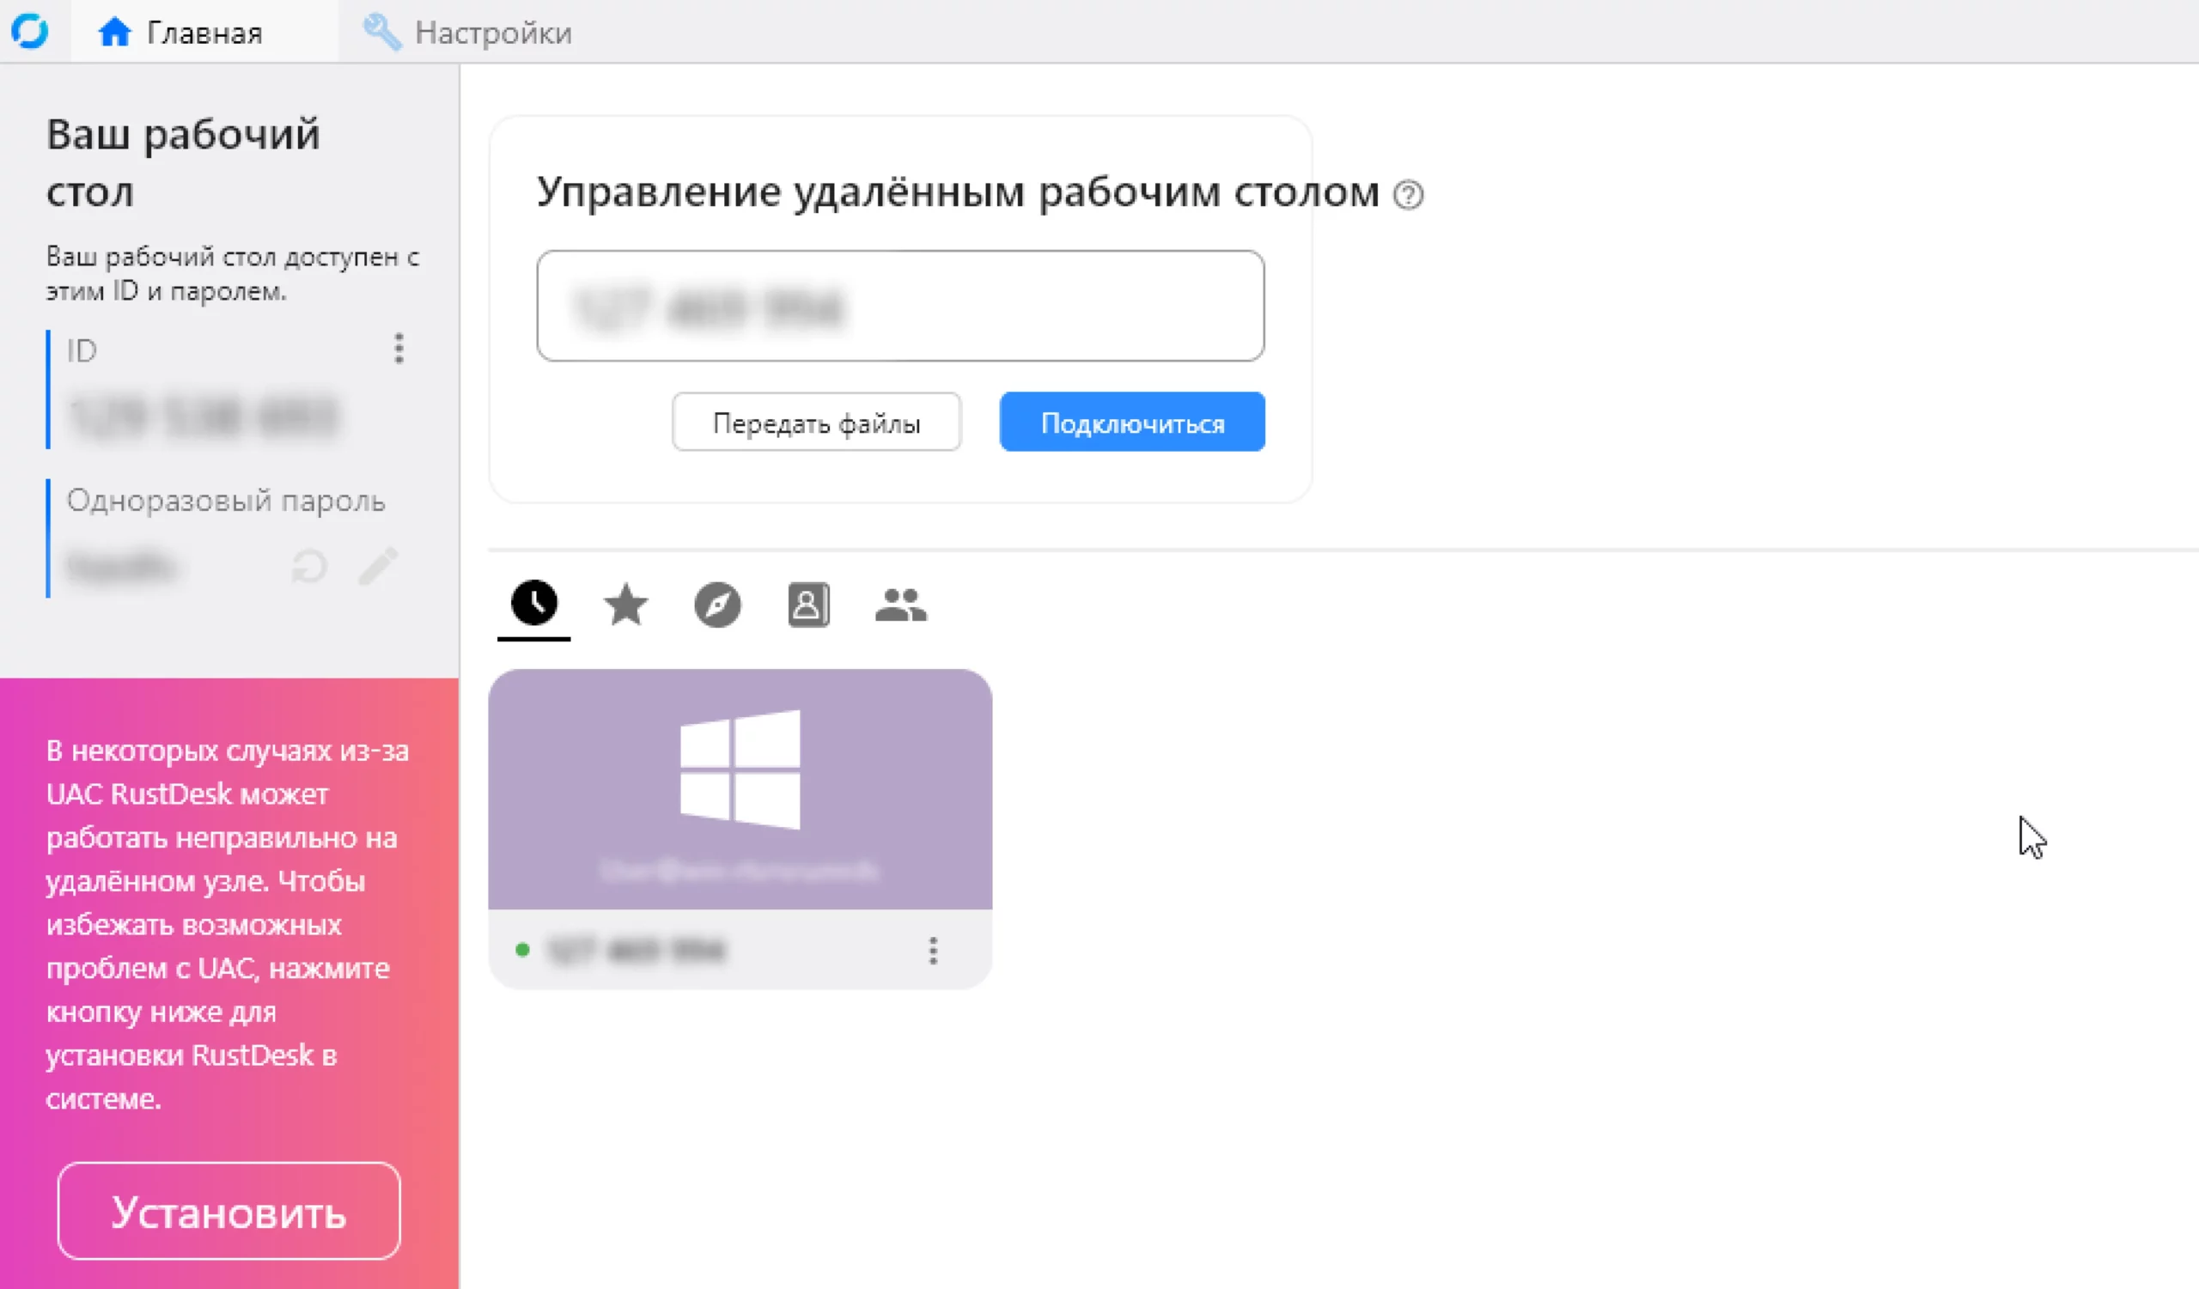The width and height of the screenshot is (2199, 1289).
Task: Click the Передать файлы button
Action: (816, 423)
